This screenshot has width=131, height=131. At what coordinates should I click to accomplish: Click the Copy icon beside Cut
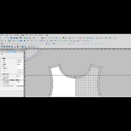(x=44, y=38)
